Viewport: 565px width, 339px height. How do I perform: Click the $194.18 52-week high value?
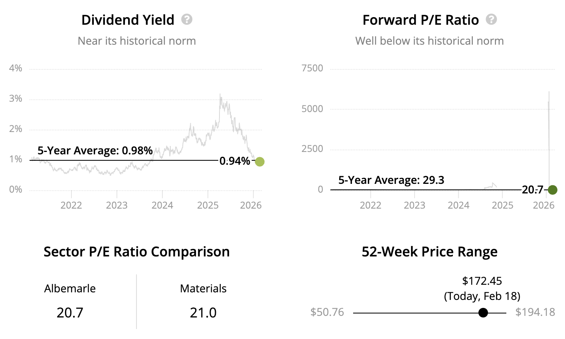pyautogui.click(x=535, y=312)
